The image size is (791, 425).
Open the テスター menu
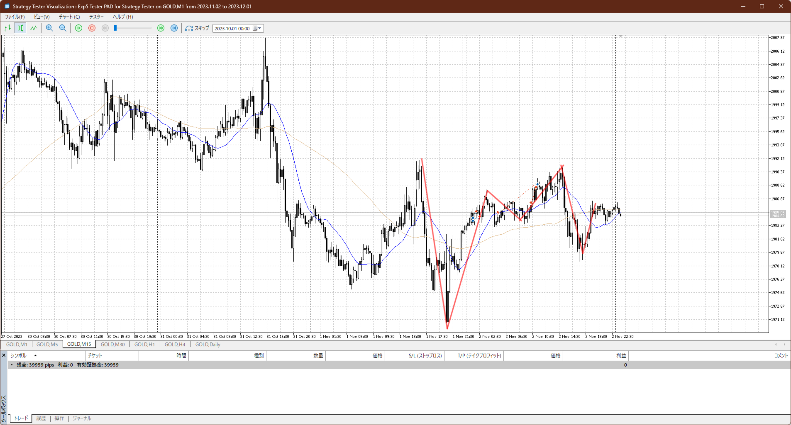[96, 17]
